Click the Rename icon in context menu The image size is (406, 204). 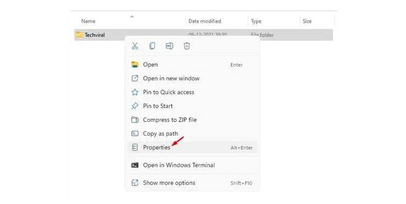pyautogui.click(x=170, y=46)
